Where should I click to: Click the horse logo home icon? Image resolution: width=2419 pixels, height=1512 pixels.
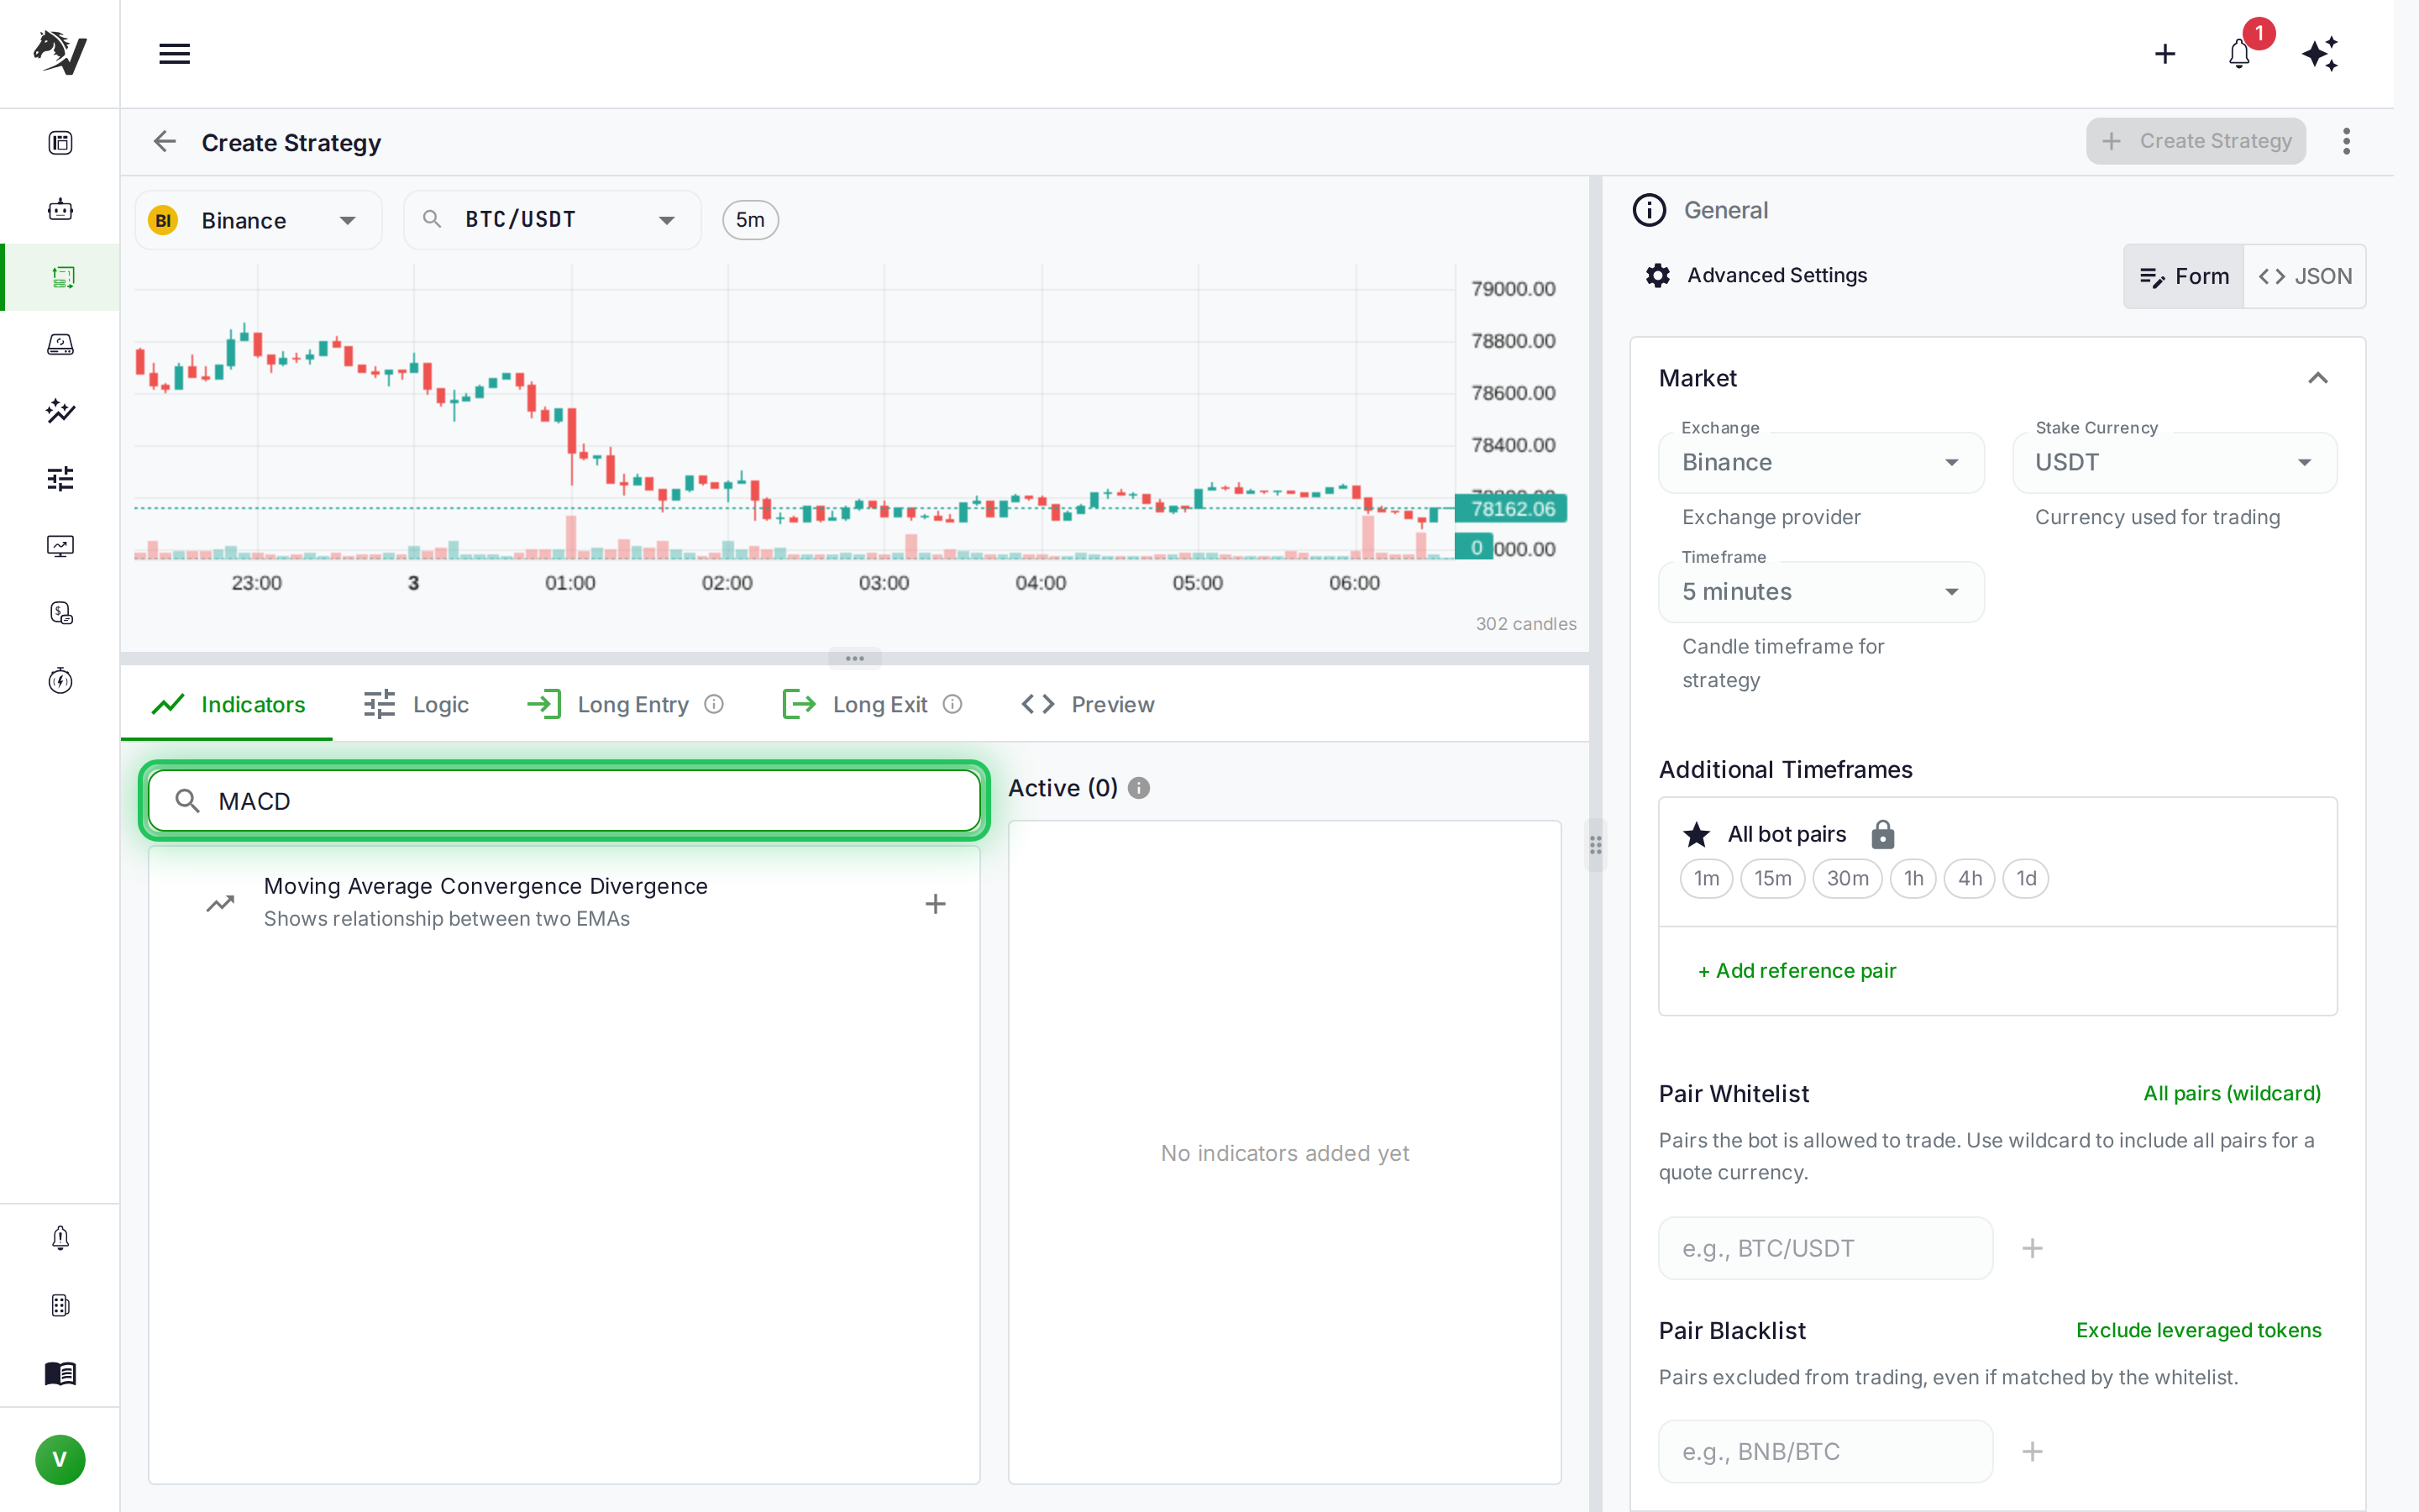(60, 53)
